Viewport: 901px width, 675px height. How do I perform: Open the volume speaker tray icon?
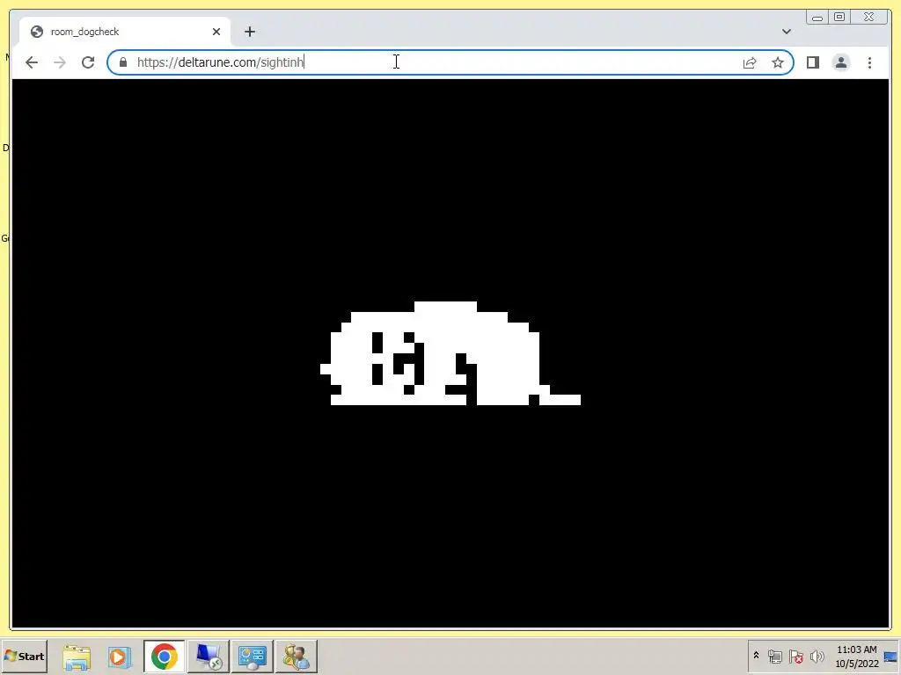point(817,656)
